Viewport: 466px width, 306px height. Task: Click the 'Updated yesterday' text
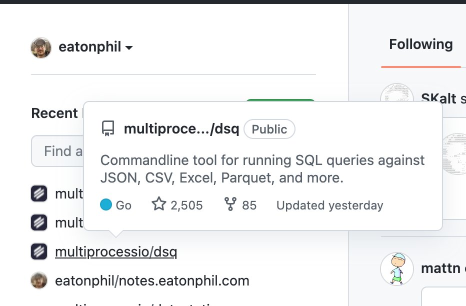(x=329, y=205)
